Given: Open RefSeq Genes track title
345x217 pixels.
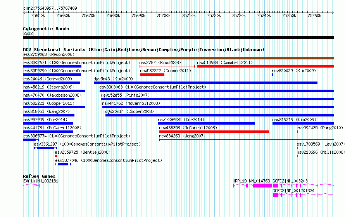Looking at the screenshot, I should click(x=40, y=176).
